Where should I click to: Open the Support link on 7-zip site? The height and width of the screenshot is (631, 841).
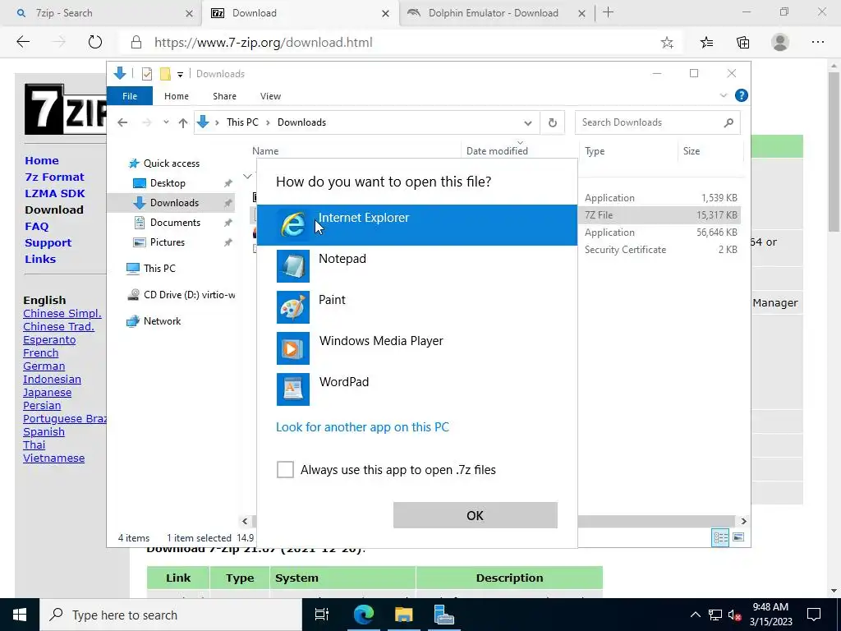click(x=48, y=242)
